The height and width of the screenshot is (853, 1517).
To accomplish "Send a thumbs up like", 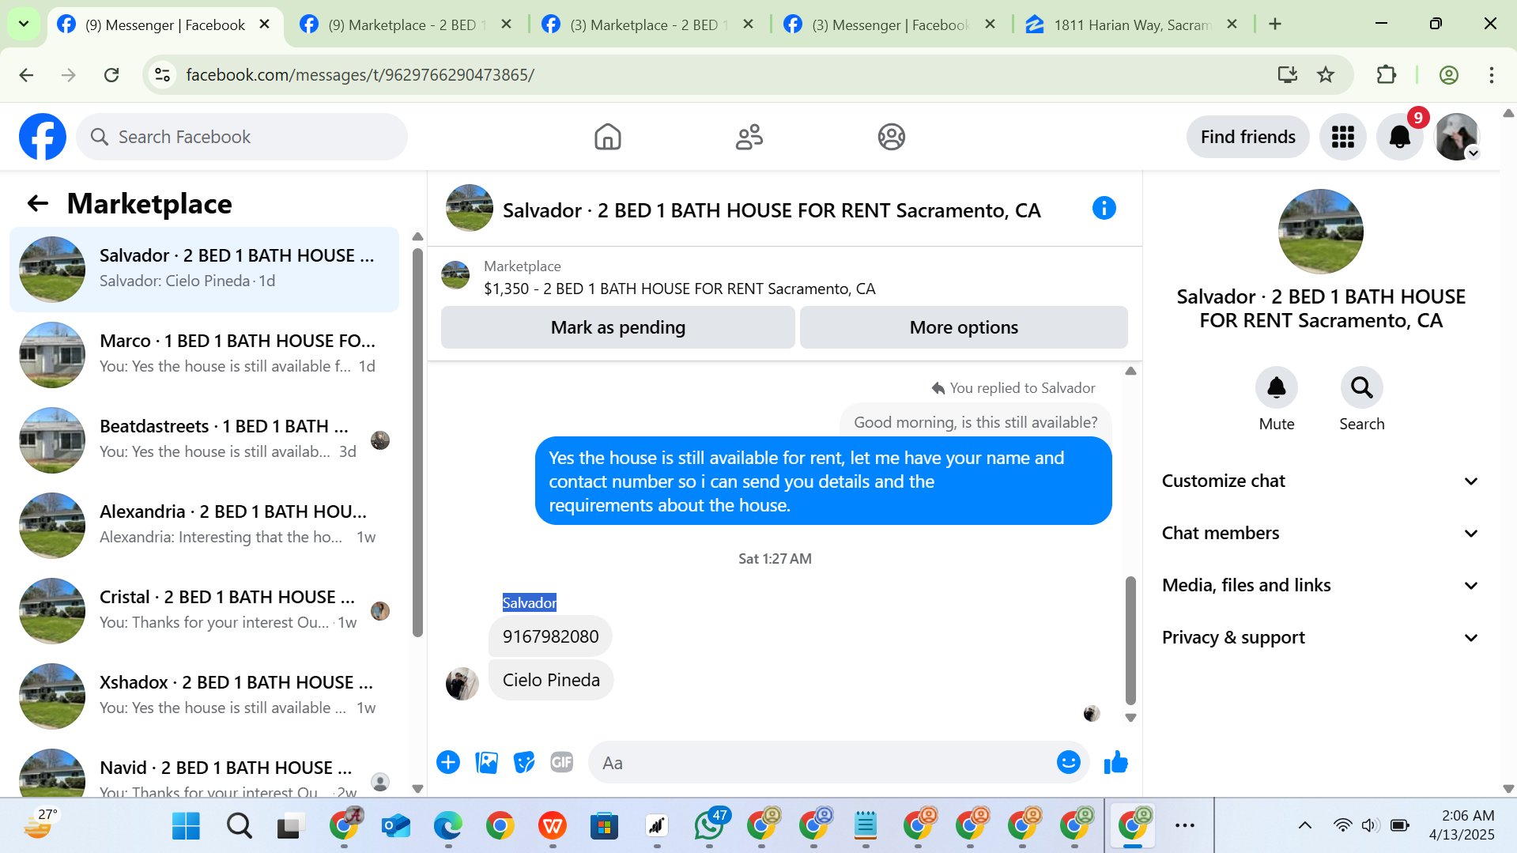I will (x=1115, y=763).
